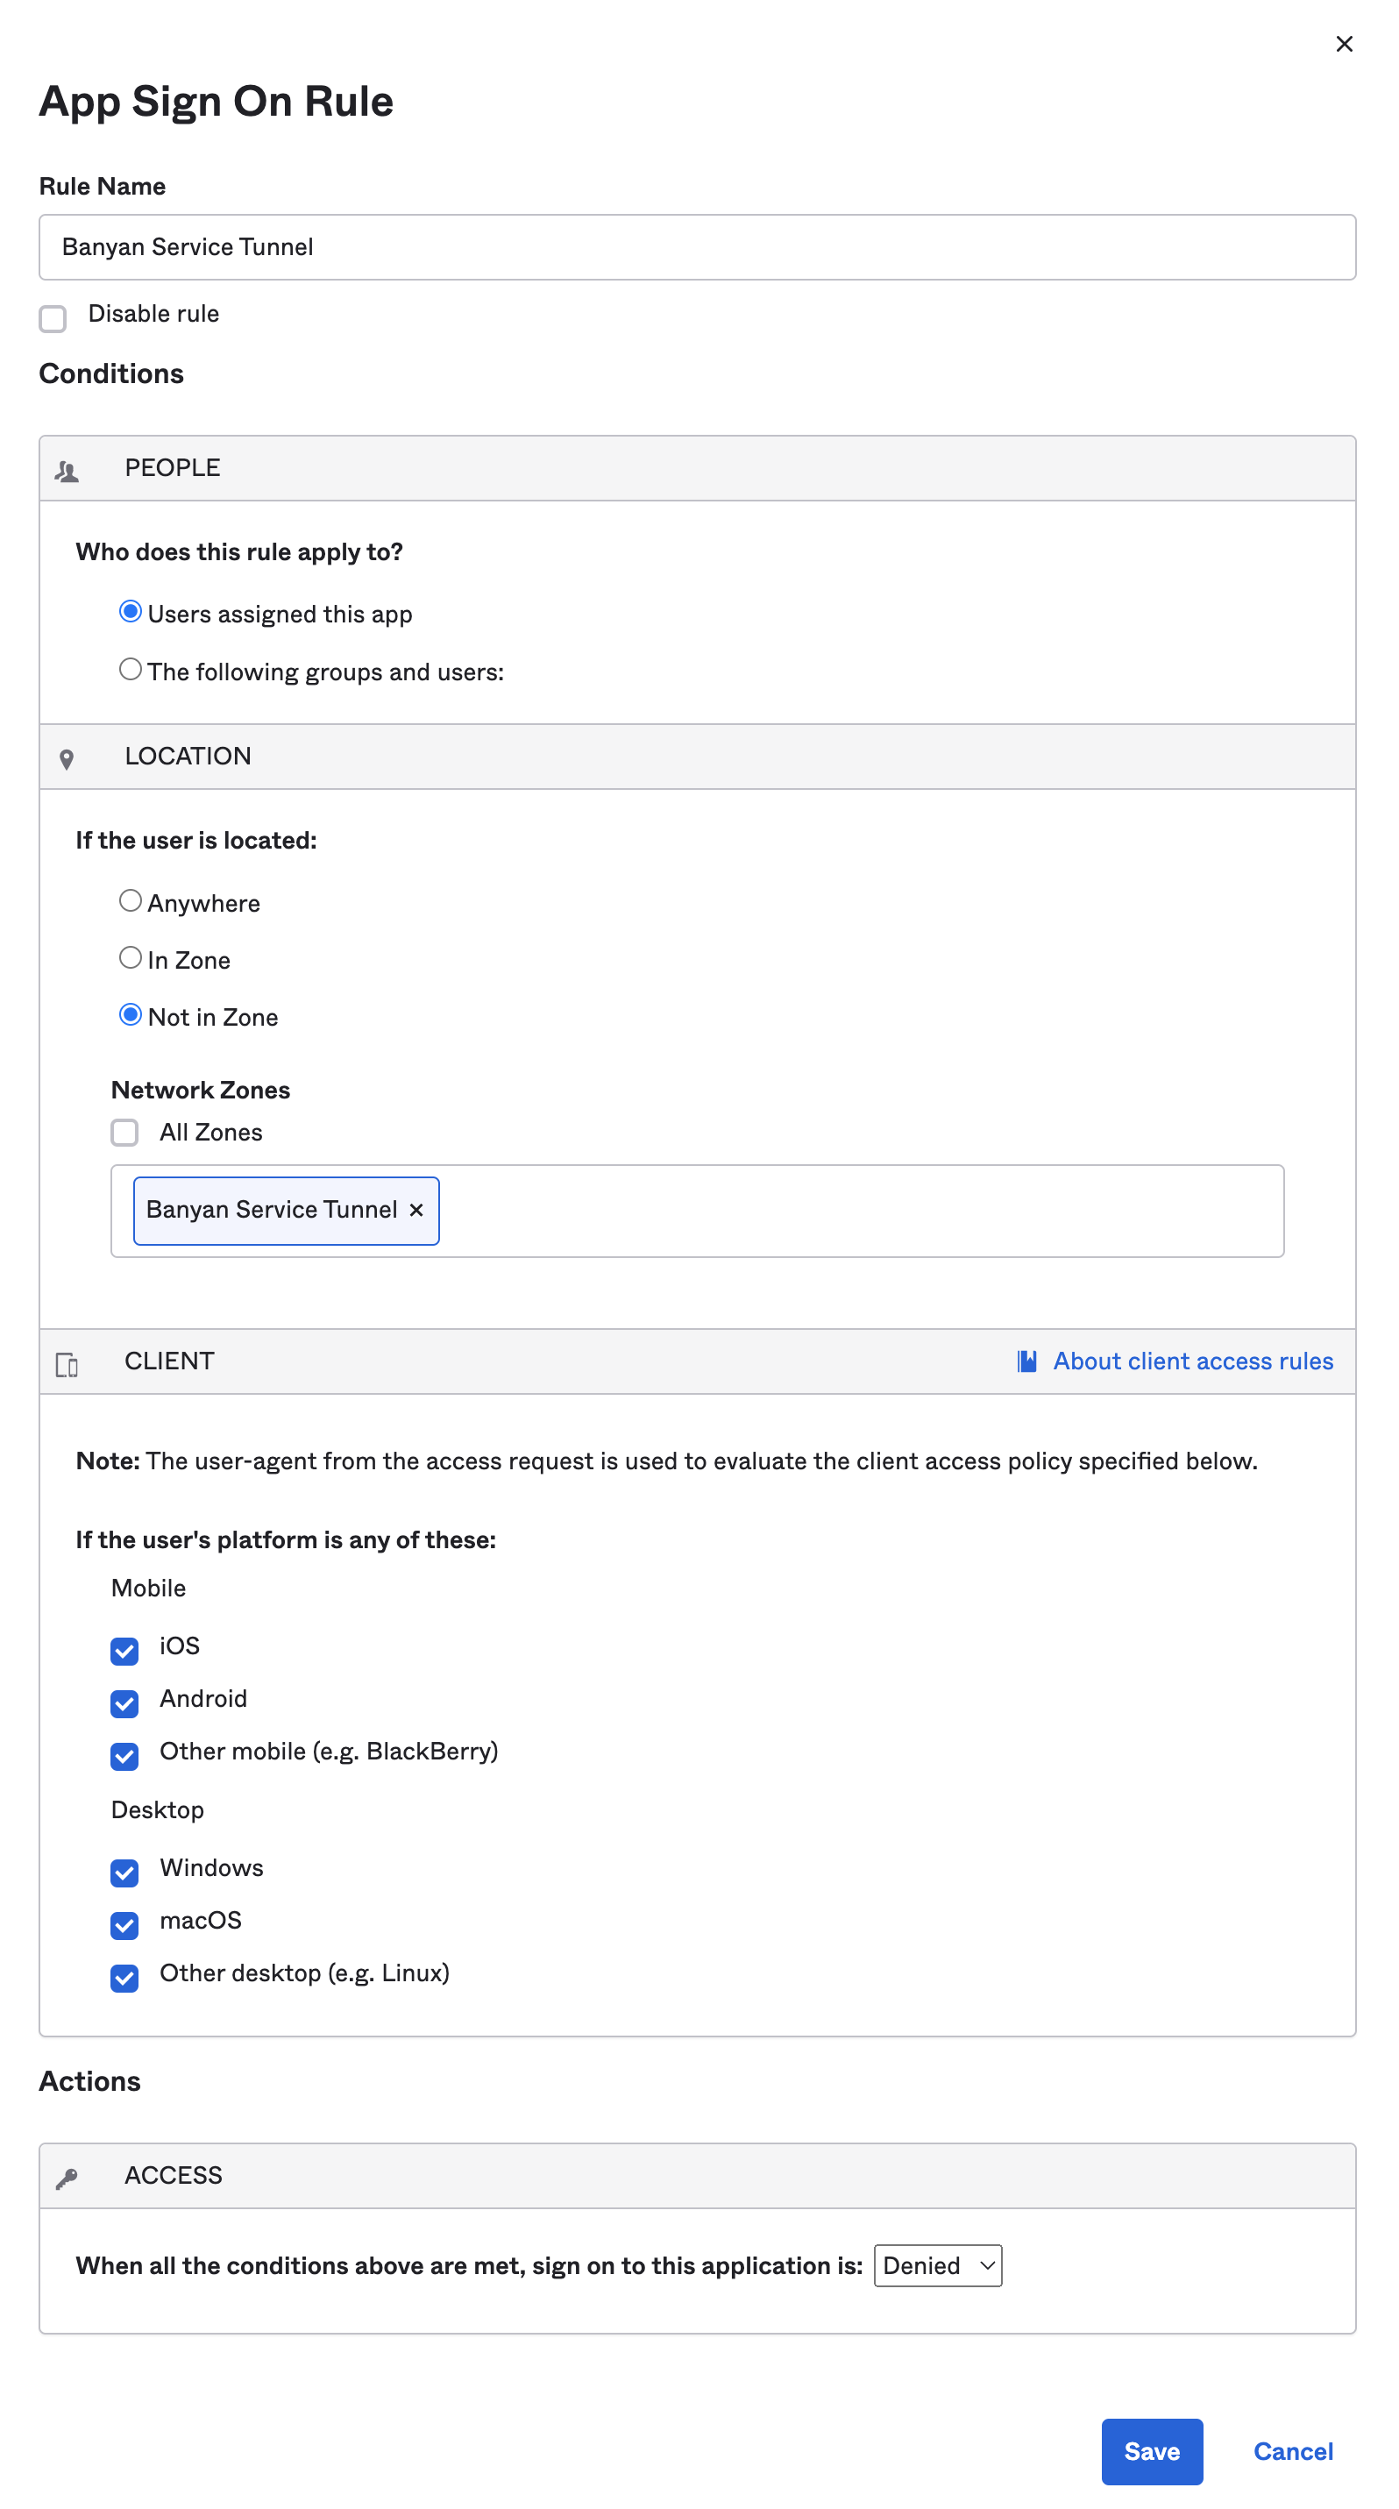Close the App Sign On Rule dialog
The width and height of the screenshot is (1399, 2509).
tap(1344, 44)
